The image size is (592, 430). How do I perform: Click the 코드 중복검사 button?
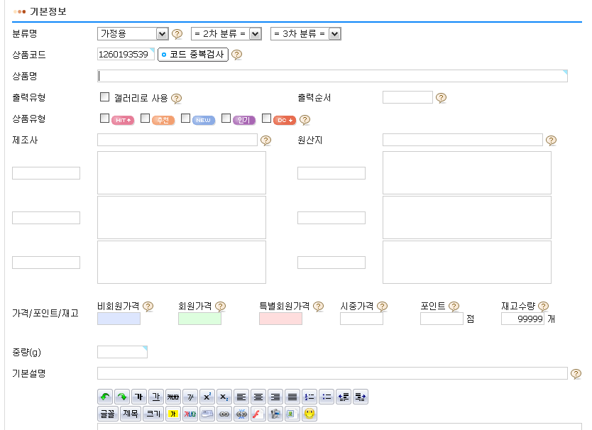click(x=193, y=55)
